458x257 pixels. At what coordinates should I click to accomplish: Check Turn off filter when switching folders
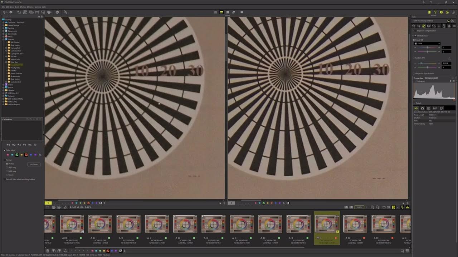tap(5, 179)
